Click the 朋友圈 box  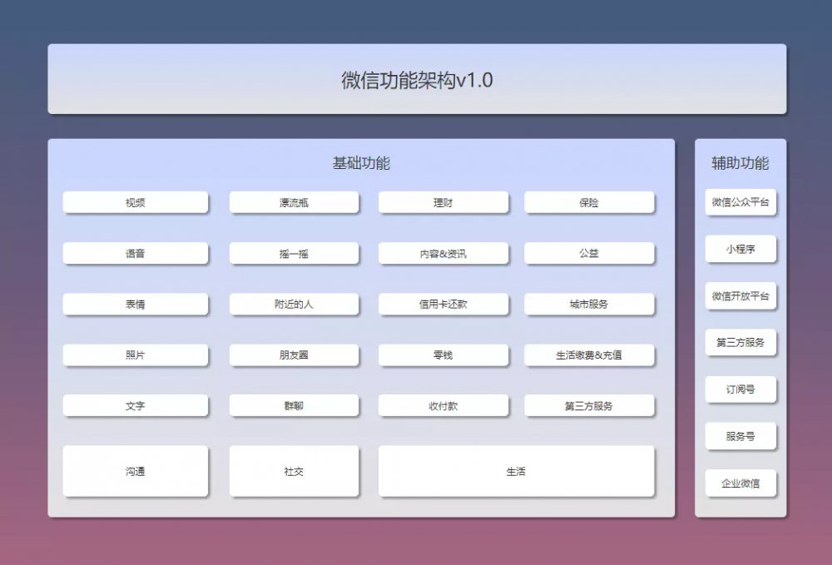(293, 355)
